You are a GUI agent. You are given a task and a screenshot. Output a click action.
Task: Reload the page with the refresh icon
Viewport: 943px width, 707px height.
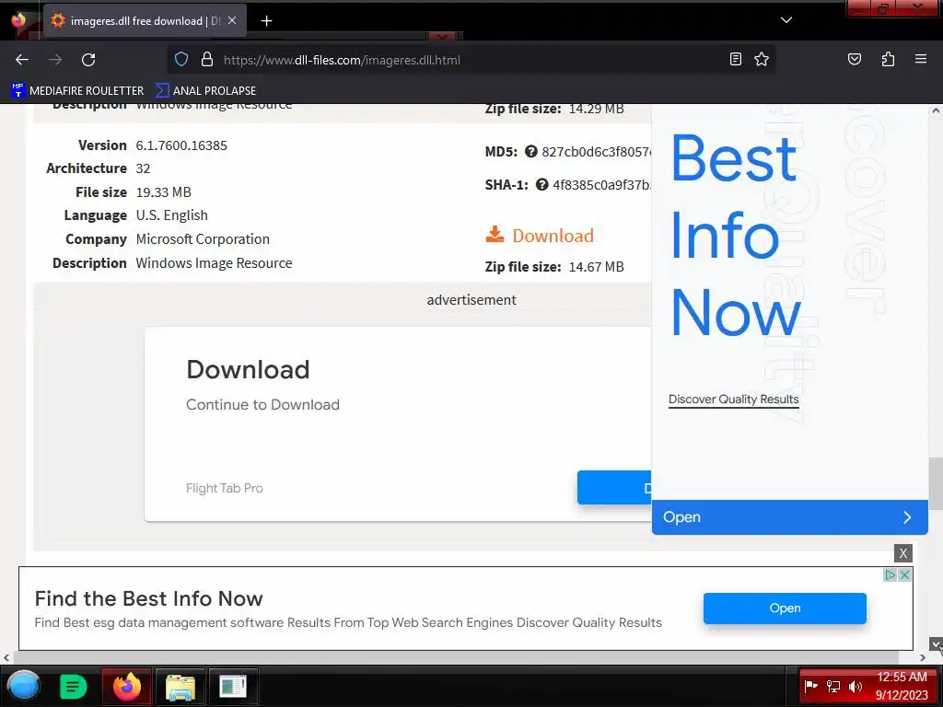[x=88, y=60]
